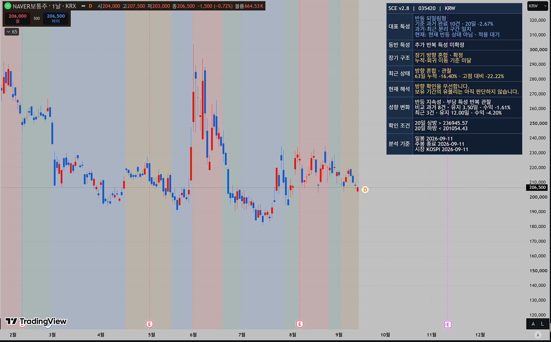The height and width of the screenshot is (342, 551).
Task: Click the circular A button at bottom right
Action: click(x=538, y=335)
